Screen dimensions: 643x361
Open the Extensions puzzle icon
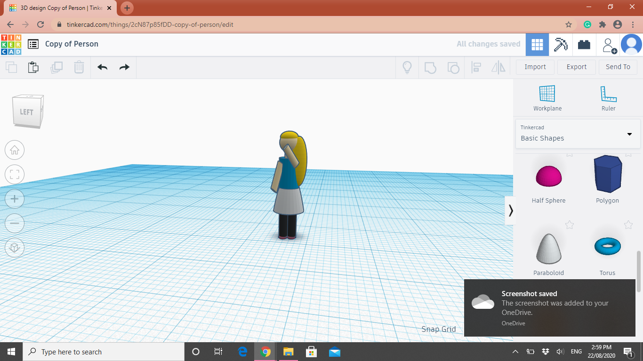tap(602, 24)
